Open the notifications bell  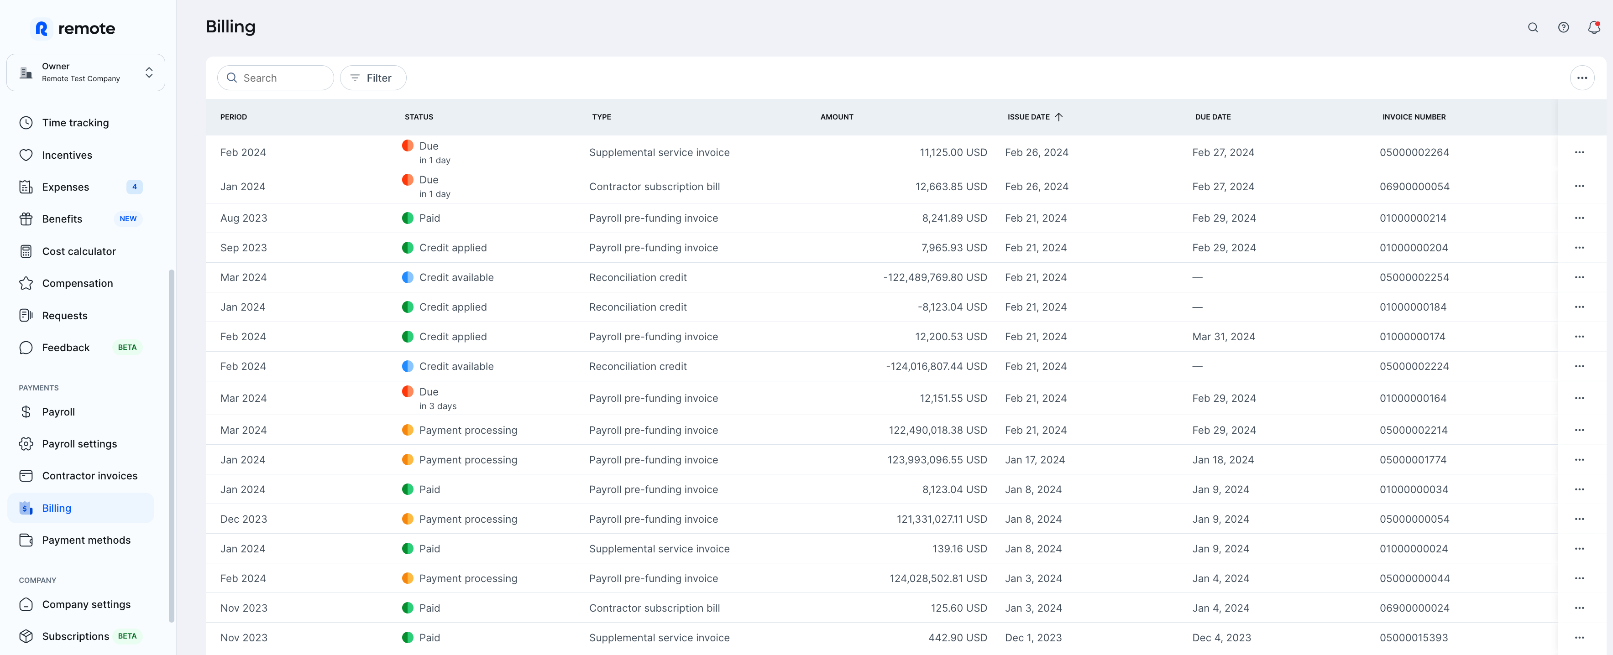coord(1593,27)
